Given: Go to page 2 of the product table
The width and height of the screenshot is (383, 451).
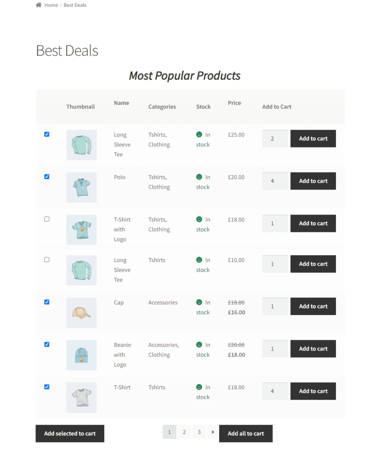Looking at the screenshot, I should pos(184,432).
